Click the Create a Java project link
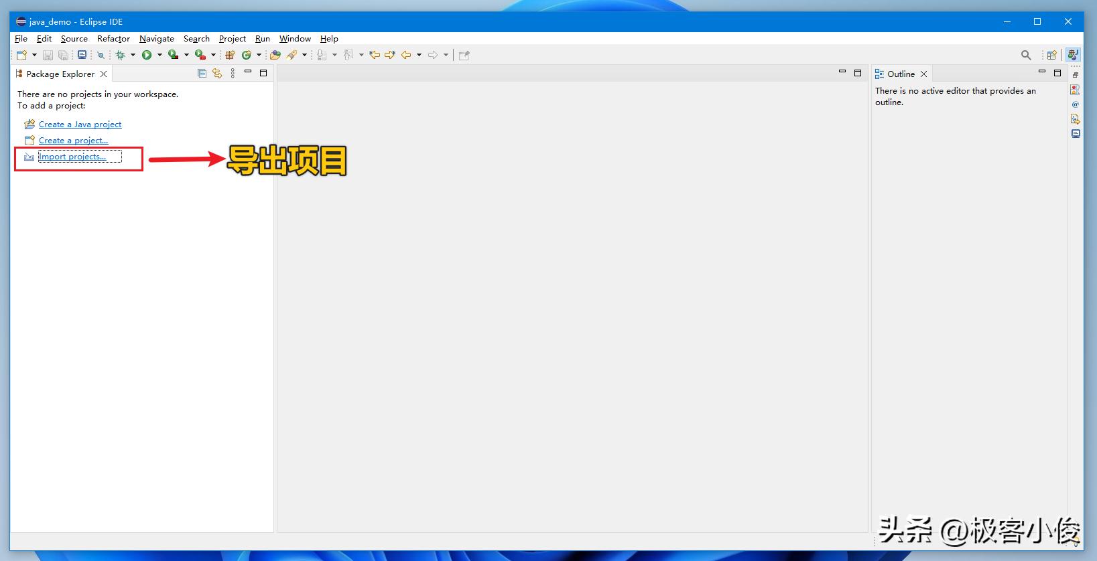Image resolution: width=1097 pixels, height=561 pixels. pos(80,125)
